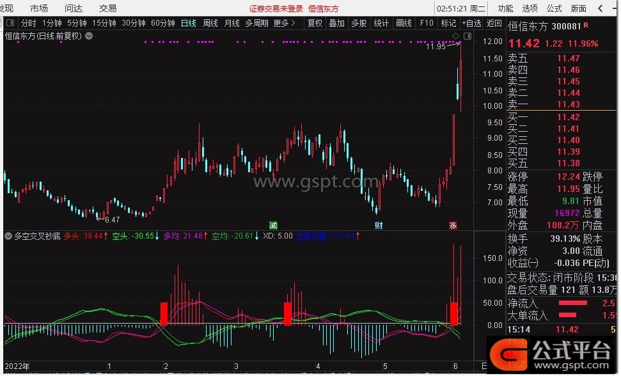621x376 pixels.
Task: Click the diamond marker icon above the chart
Action: point(455,36)
